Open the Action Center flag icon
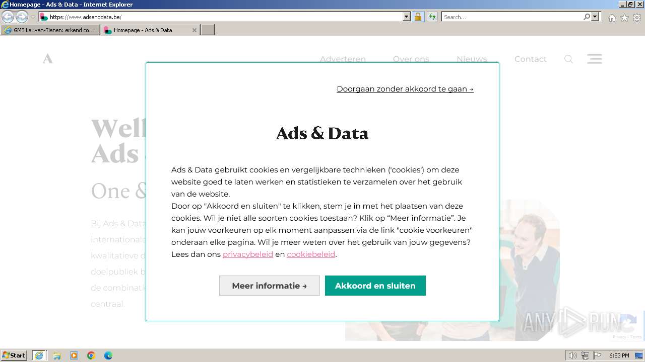645x362 pixels. (597, 355)
